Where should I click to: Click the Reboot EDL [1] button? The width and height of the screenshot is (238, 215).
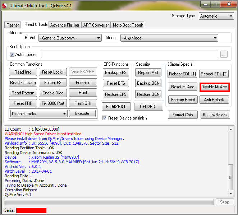point(182,74)
